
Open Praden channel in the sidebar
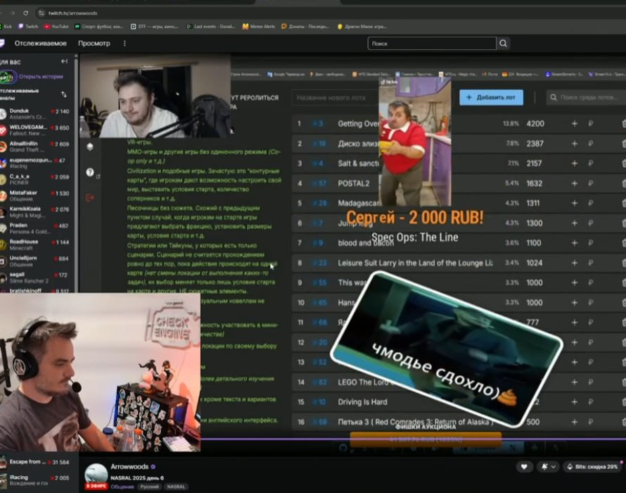[x=35, y=228]
